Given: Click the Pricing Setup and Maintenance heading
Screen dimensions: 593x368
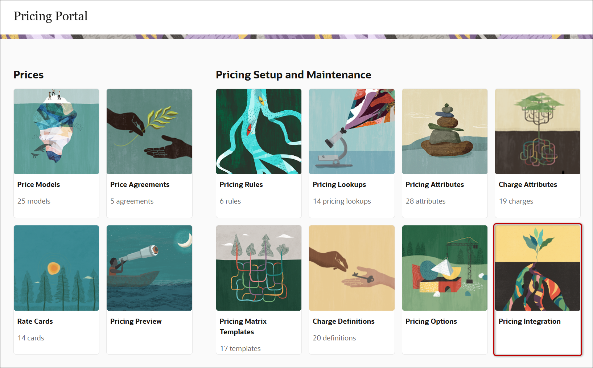Looking at the screenshot, I should (293, 75).
